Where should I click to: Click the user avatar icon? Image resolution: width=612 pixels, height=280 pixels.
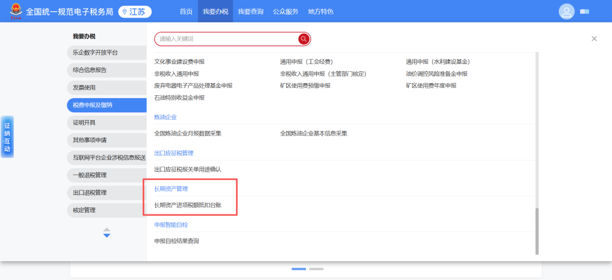tap(566, 11)
